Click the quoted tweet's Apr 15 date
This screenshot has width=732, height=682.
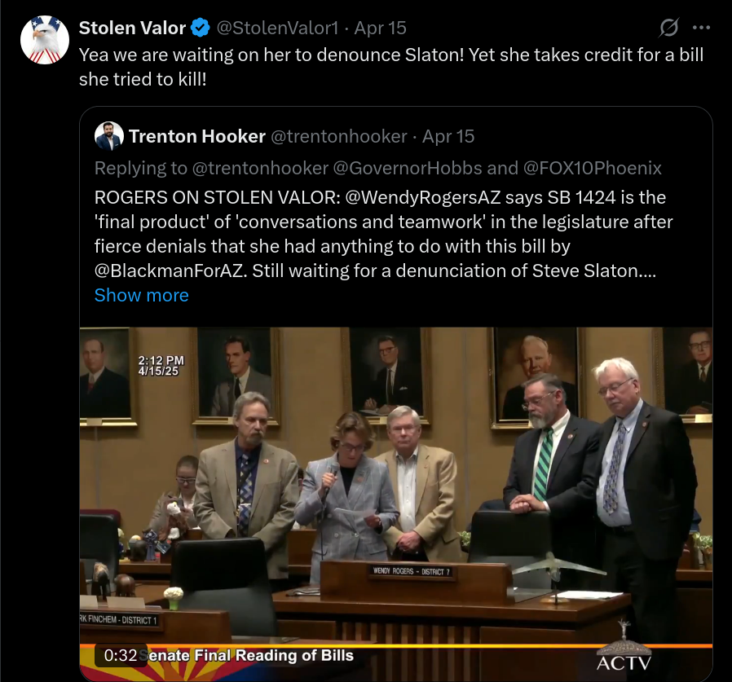[448, 136]
